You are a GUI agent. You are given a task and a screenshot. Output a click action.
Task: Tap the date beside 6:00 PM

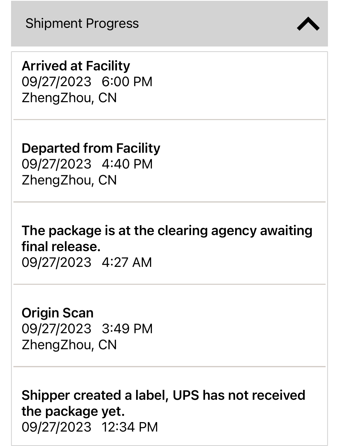tap(56, 82)
